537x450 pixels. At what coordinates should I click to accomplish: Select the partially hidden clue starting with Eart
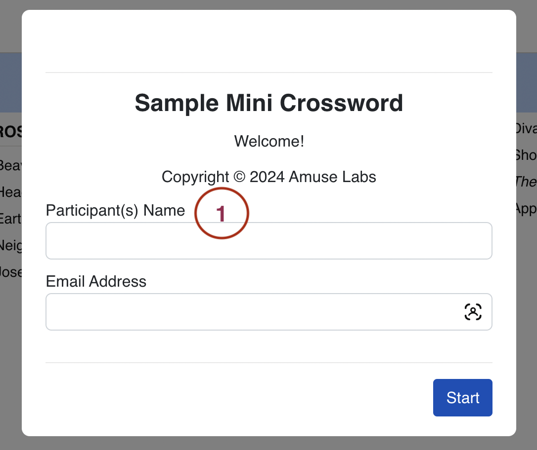[10, 219]
